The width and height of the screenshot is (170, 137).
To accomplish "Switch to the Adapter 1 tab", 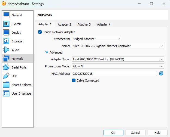I will (45, 24).
